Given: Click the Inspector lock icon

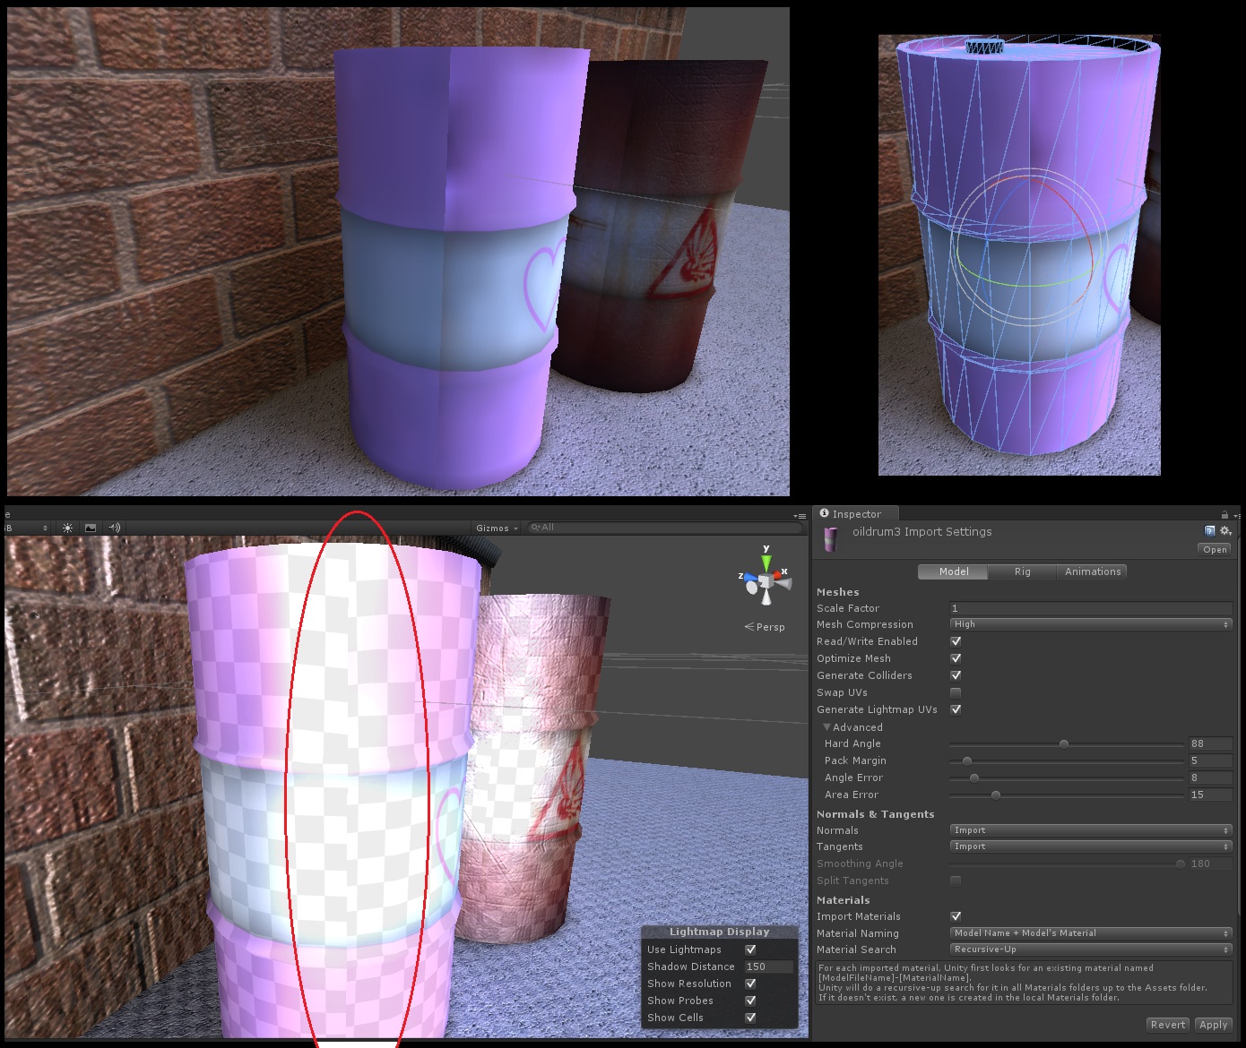Looking at the screenshot, I should (1224, 515).
